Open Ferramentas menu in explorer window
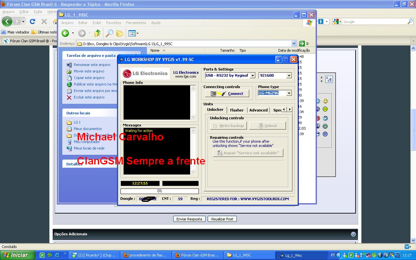The image size is (416, 260). pyautogui.click(x=136, y=23)
